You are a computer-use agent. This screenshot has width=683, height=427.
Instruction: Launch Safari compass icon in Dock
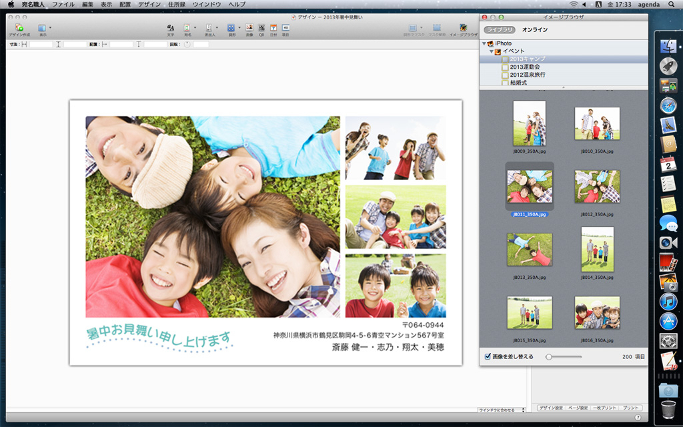click(x=668, y=105)
